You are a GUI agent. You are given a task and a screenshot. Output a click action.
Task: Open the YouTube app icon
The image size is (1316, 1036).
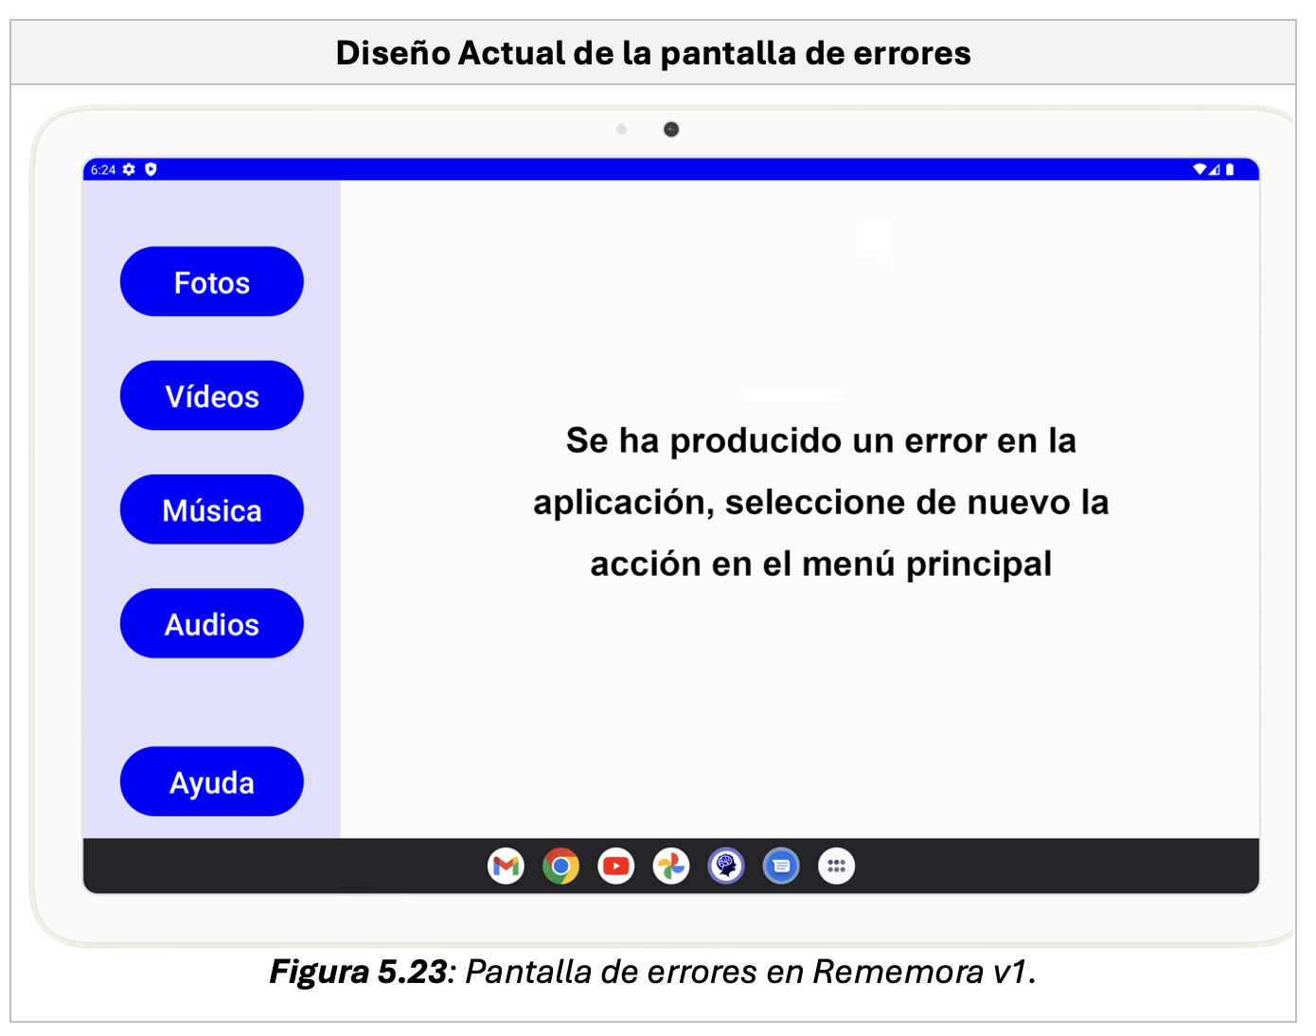(615, 866)
